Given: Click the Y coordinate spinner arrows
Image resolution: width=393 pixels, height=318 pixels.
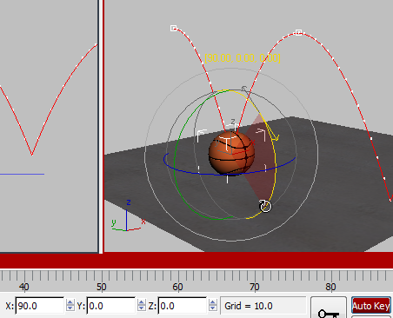Looking at the screenshot, I should coord(141,306).
